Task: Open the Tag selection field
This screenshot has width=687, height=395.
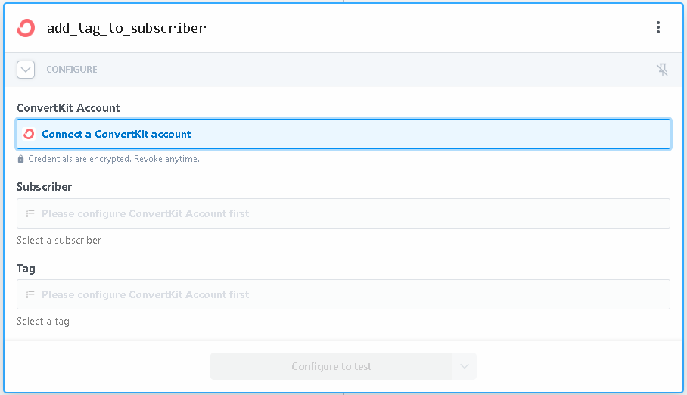Action: pos(343,294)
